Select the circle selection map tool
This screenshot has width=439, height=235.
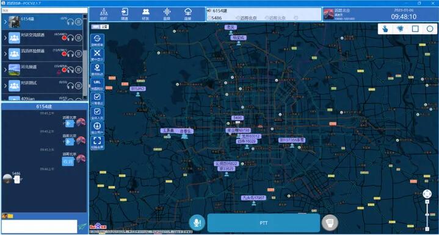[x=430, y=29]
